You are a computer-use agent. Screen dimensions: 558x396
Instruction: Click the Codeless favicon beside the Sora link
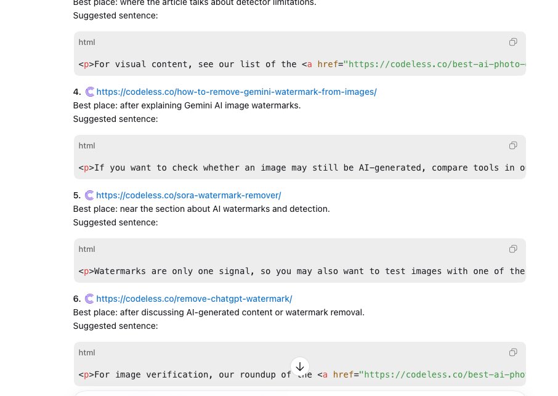tap(89, 195)
